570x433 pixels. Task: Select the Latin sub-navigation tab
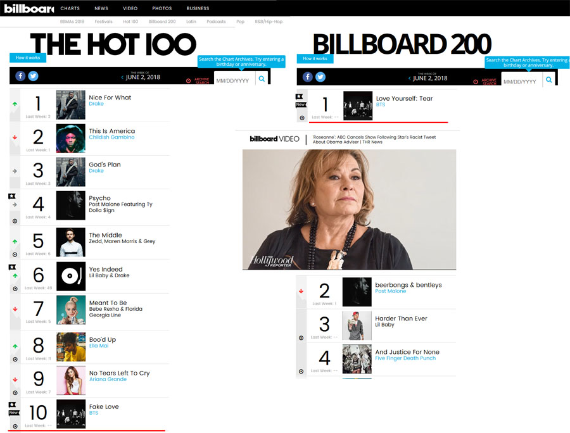tap(191, 22)
